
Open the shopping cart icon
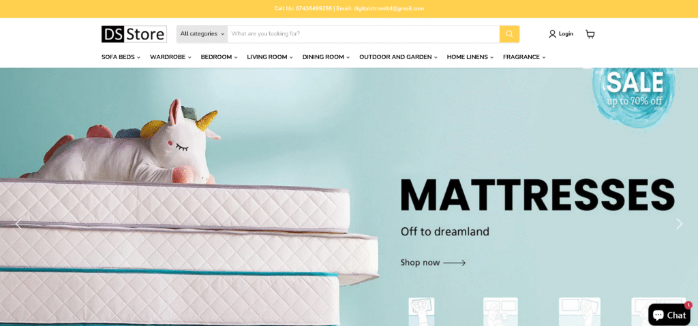(x=590, y=34)
